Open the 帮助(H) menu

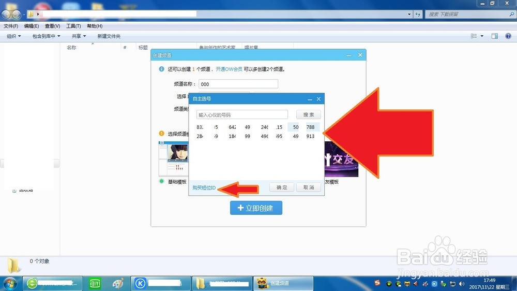pyautogui.click(x=95, y=26)
